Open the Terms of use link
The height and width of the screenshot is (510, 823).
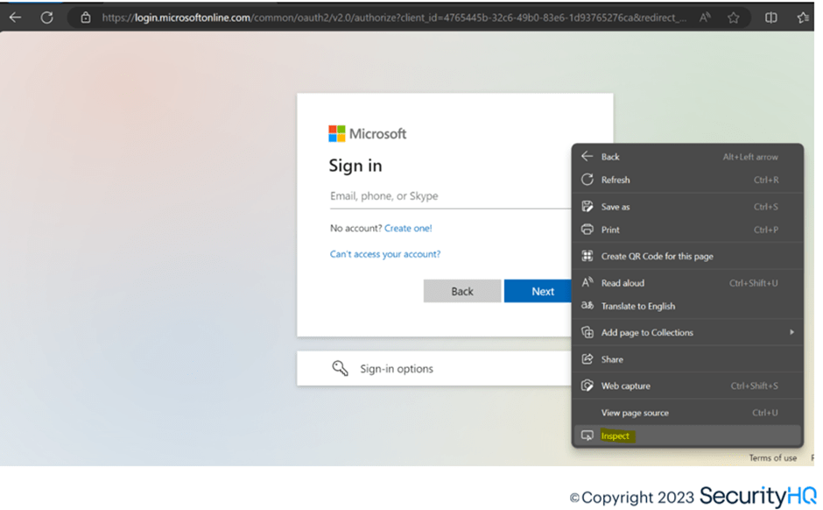[x=772, y=458]
